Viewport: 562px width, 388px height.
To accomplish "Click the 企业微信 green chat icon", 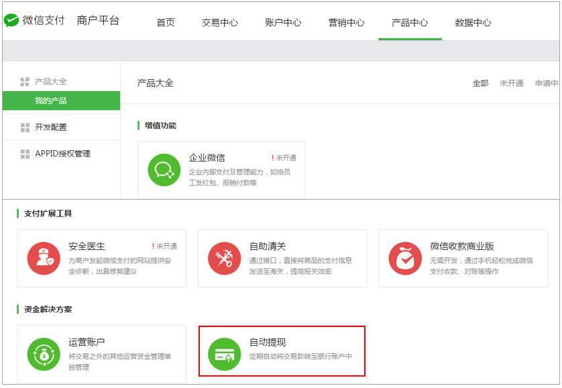I will (x=164, y=170).
